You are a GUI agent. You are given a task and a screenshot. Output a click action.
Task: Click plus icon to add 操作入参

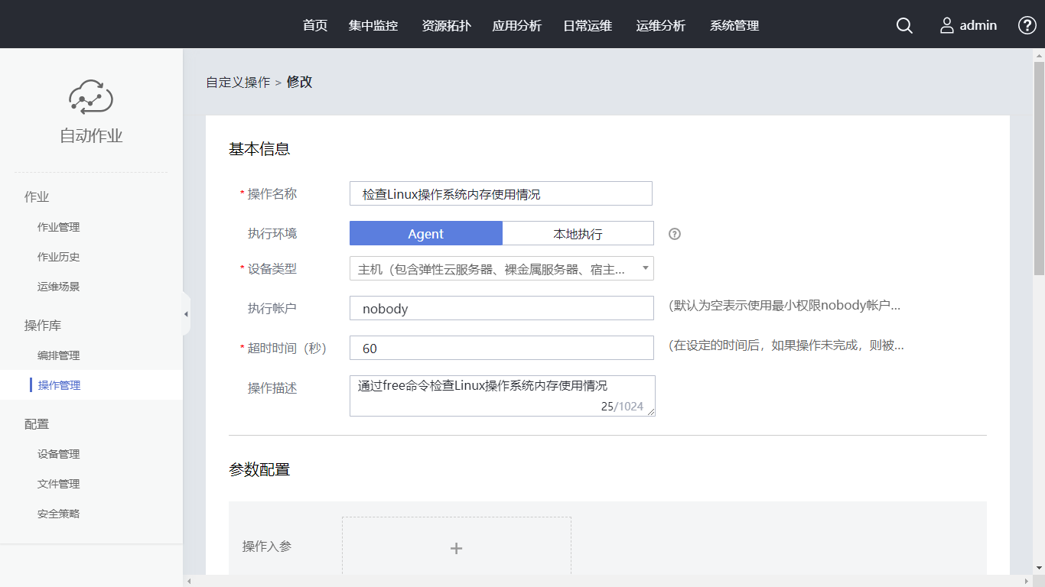point(456,548)
